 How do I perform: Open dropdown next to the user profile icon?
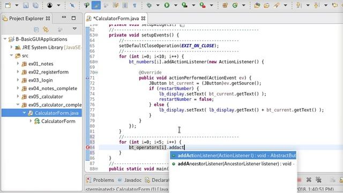(x=58, y=5)
